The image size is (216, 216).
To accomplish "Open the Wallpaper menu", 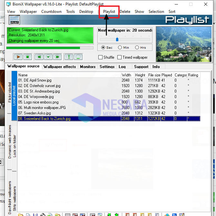I will [x=28, y=12].
